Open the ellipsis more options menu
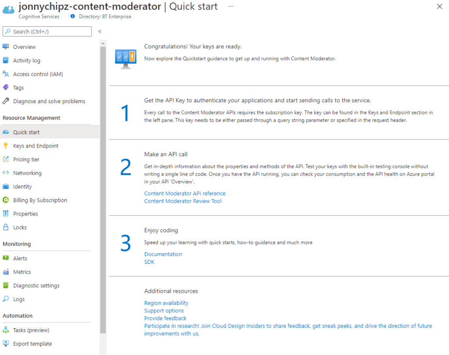The width and height of the screenshot is (449, 355). [x=231, y=7]
